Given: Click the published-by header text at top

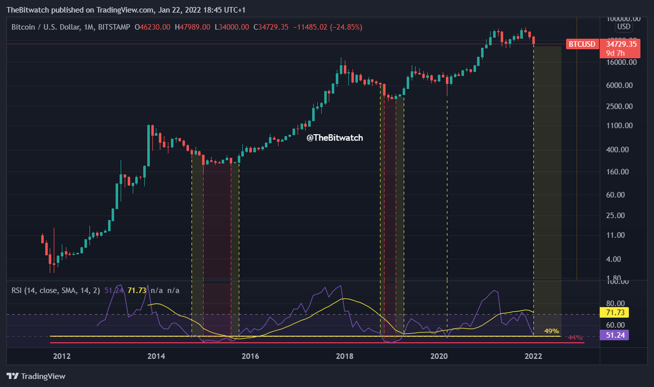Looking at the screenshot, I should pyautogui.click(x=127, y=10).
